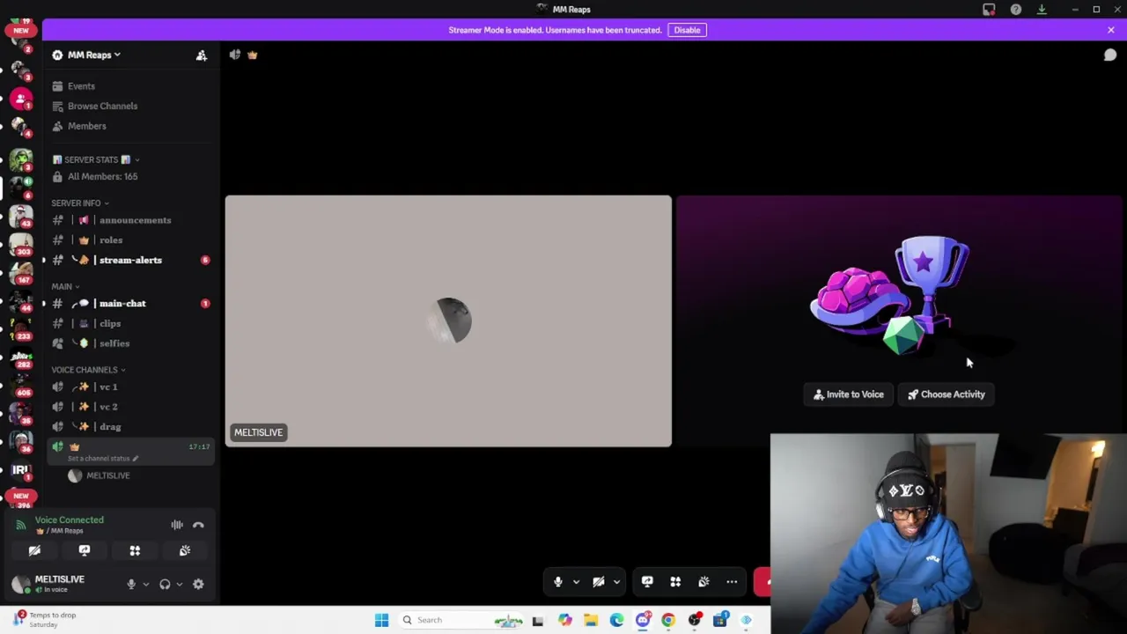Open Browse Channels
The height and width of the screenshot is (634, 1127).
click(x=130, y=106)
